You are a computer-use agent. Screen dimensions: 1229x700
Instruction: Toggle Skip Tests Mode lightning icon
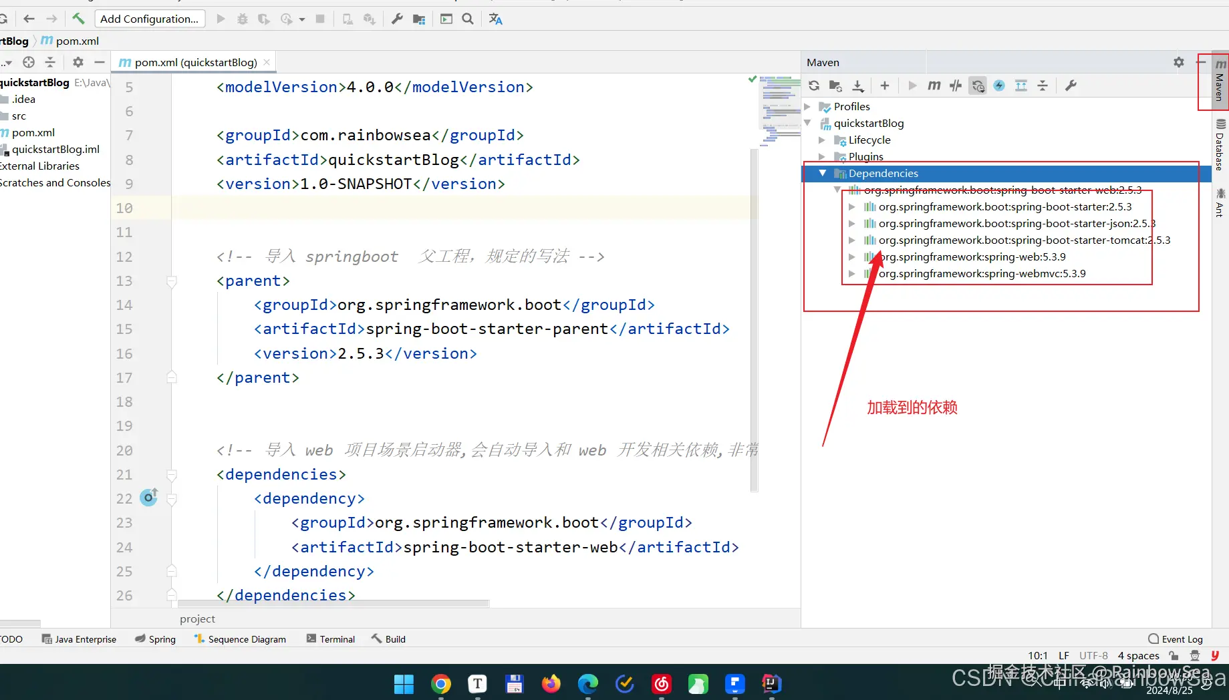[x=999, y=85]
